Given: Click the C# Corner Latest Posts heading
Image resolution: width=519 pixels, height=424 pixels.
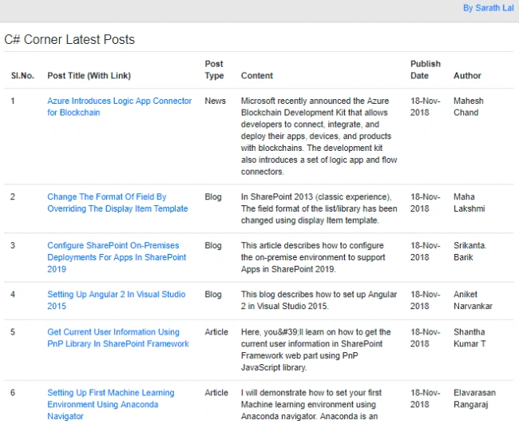Looking at the screenshot, I should pos(69,39).
